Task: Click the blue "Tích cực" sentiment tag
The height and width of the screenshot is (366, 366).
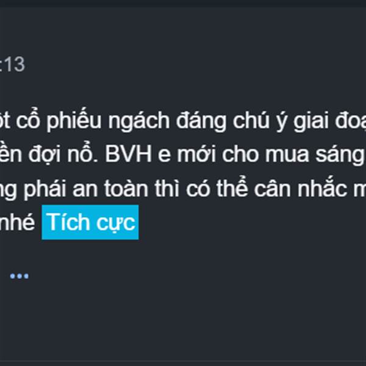Action: 90,222
